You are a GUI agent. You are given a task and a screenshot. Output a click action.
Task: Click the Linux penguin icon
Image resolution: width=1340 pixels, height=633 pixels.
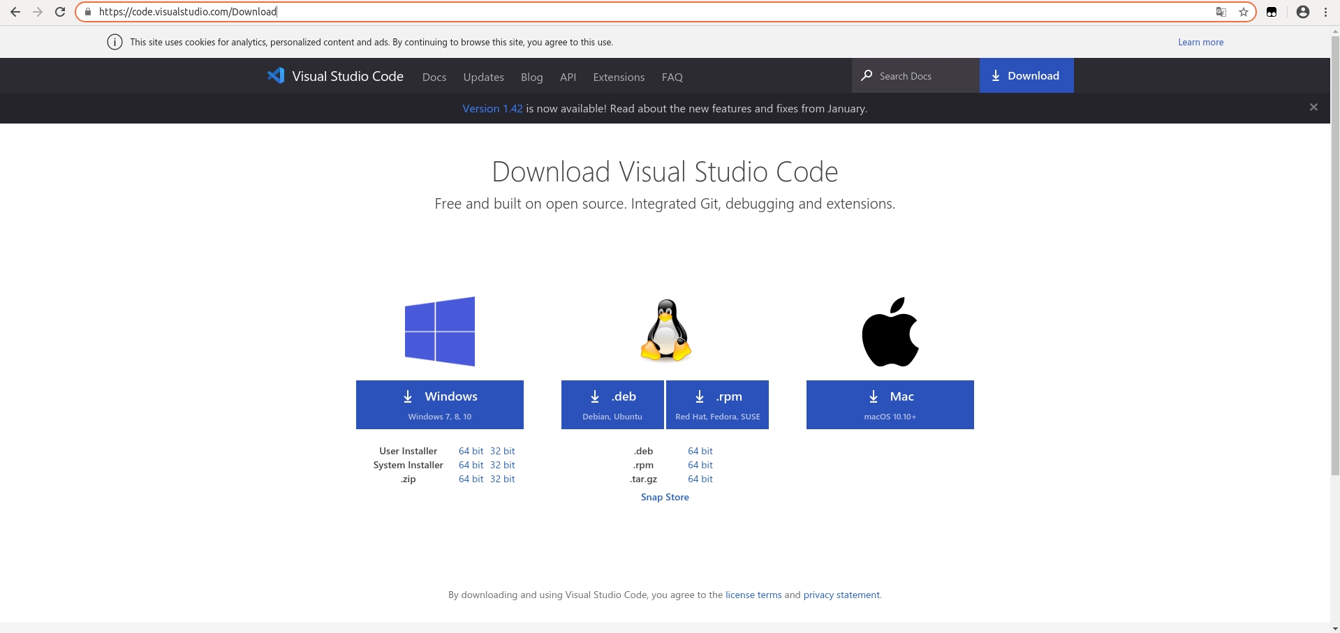664,329
